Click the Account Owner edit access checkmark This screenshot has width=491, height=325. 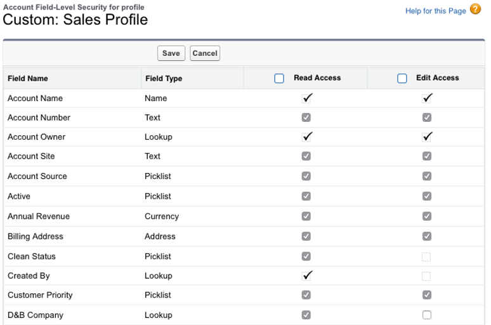click(428, 136)
